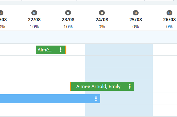
Task: Select the 26/08 date column header
Action: click(169, 20)
